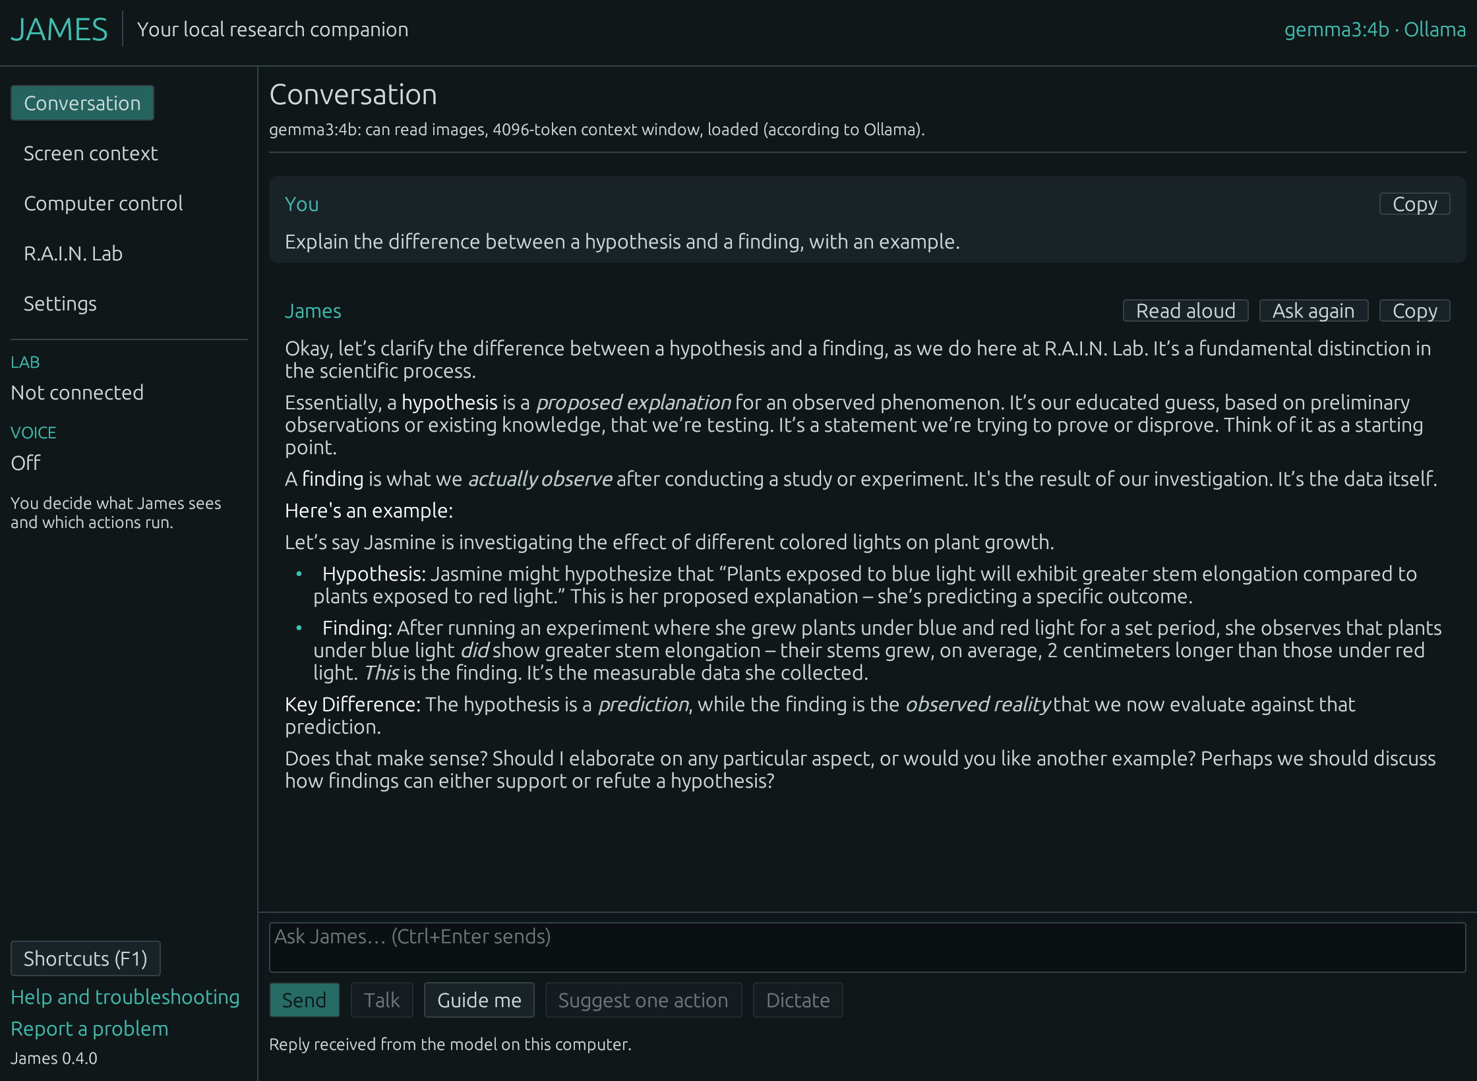Viewport: 1477px width, 1081px height.
Task: Open the Computer control section
Action: tap(103, 203)
